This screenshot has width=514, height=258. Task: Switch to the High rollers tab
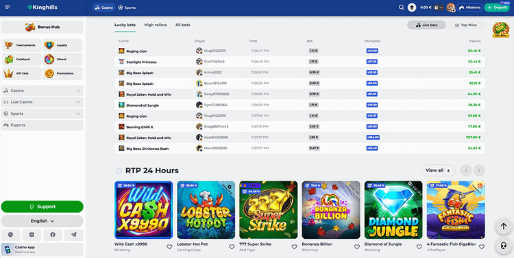click(156, 25)
